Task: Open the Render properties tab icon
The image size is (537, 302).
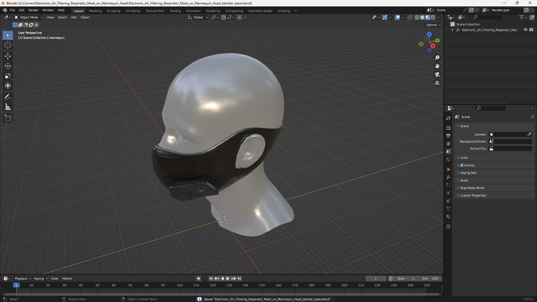Action: tap(448, 128)
